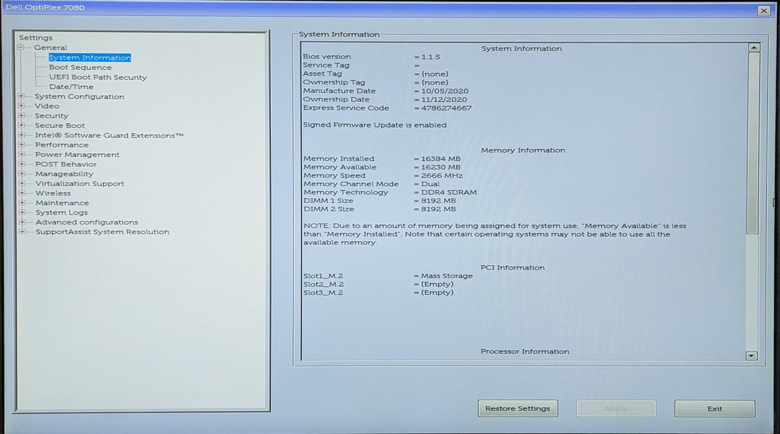Click the Slot3_M.2 row label
This screenshot has height=434, width=780.
pyautogui.click(x=323, y=293)
